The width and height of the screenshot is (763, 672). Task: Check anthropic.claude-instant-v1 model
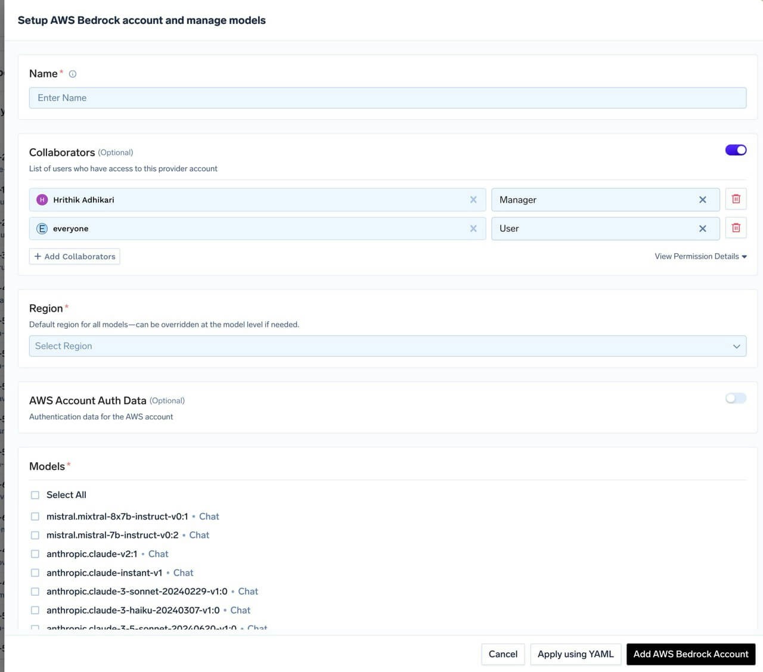tap(35, 573)
